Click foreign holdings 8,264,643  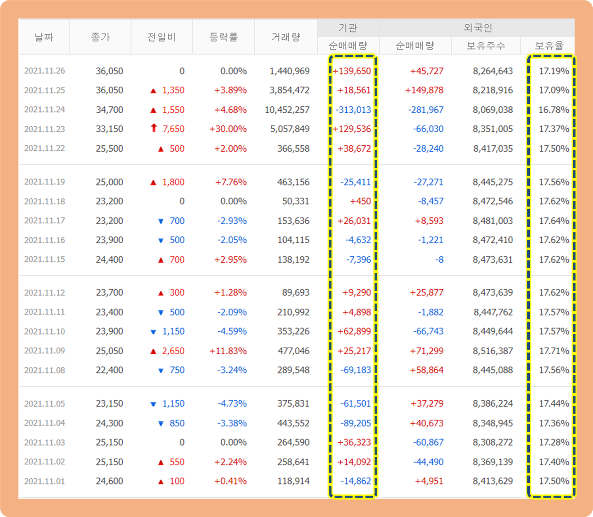point(493,71)
